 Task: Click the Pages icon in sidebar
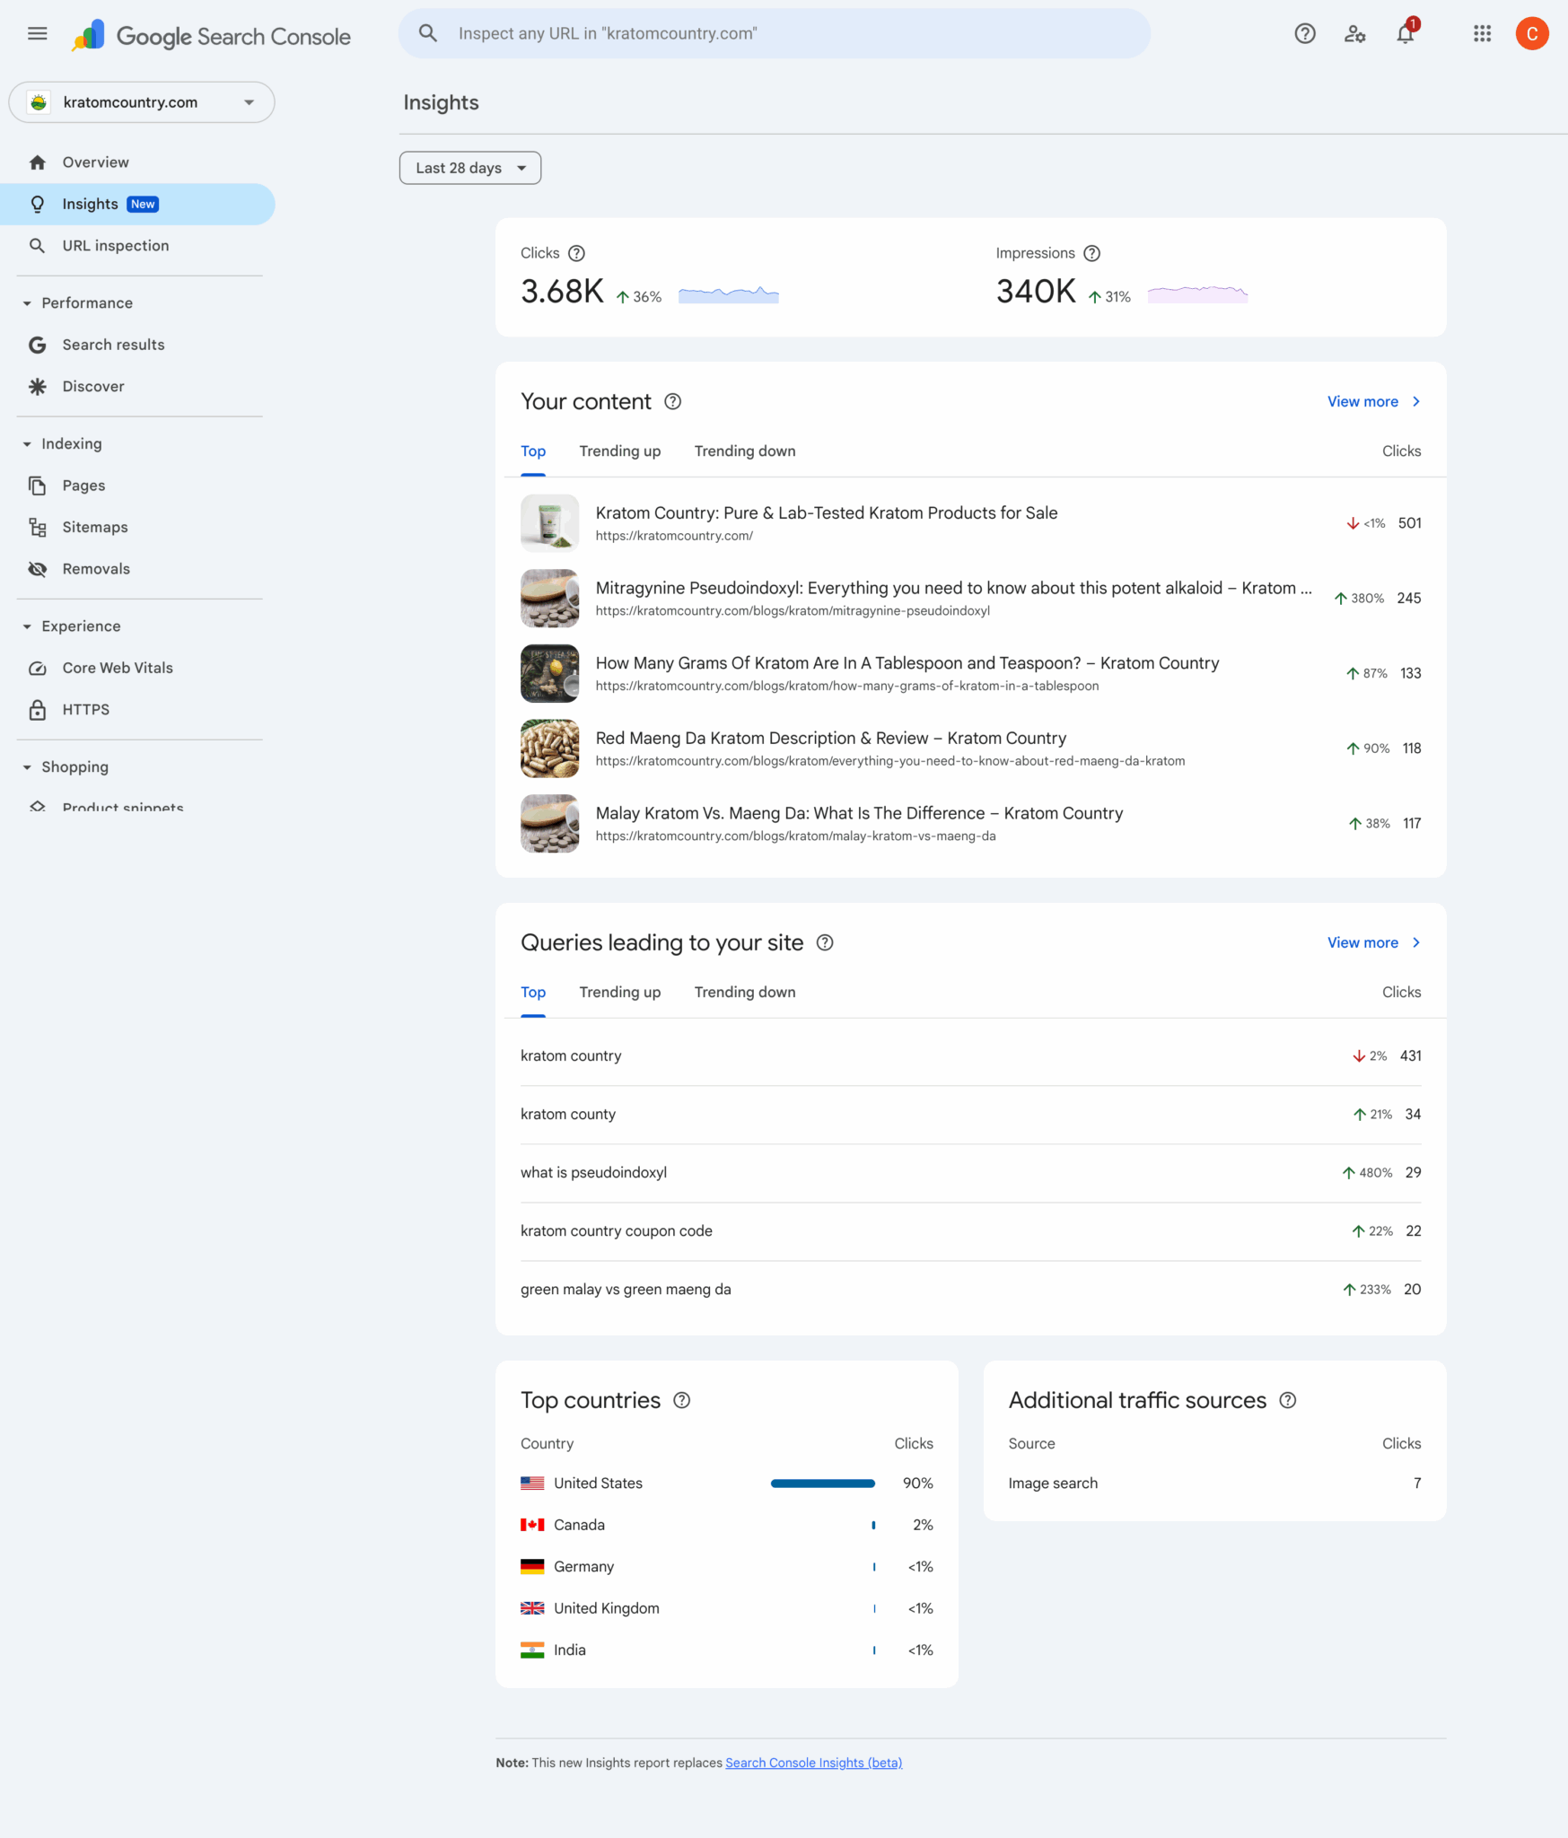(38, 486)
